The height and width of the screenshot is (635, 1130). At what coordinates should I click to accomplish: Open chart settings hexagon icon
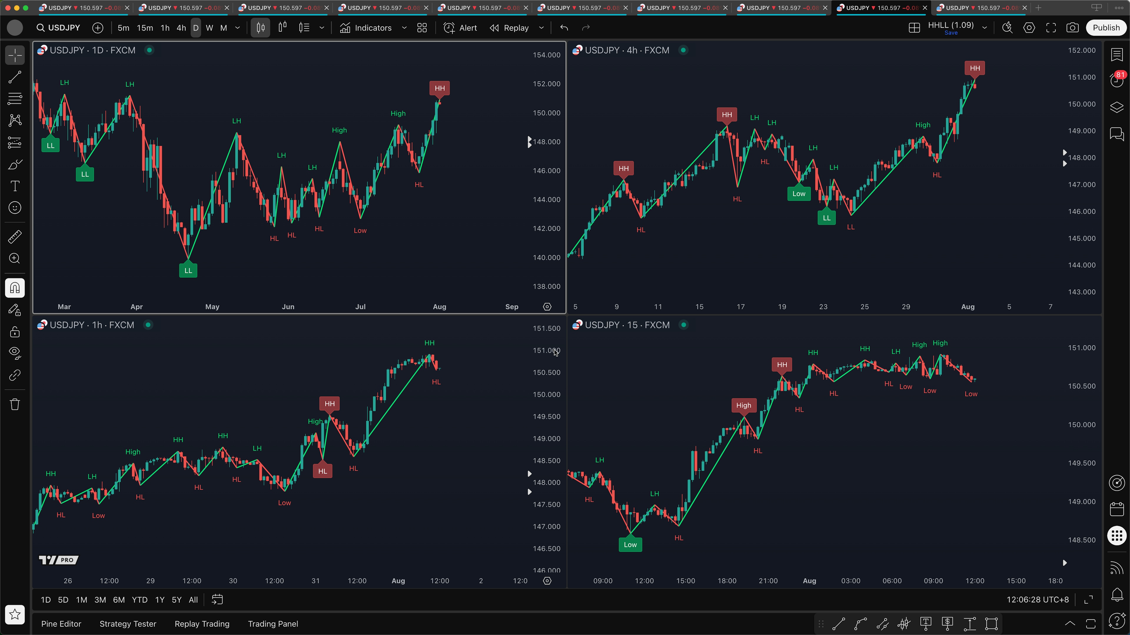click(1029, 28)
